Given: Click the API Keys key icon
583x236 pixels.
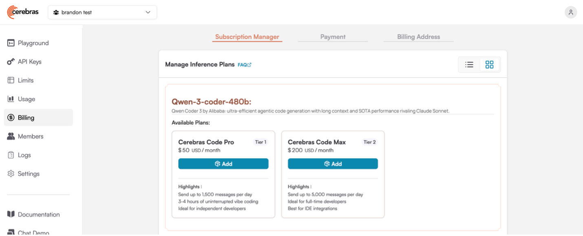Looking at the screenshot, I should coord(11,62).
